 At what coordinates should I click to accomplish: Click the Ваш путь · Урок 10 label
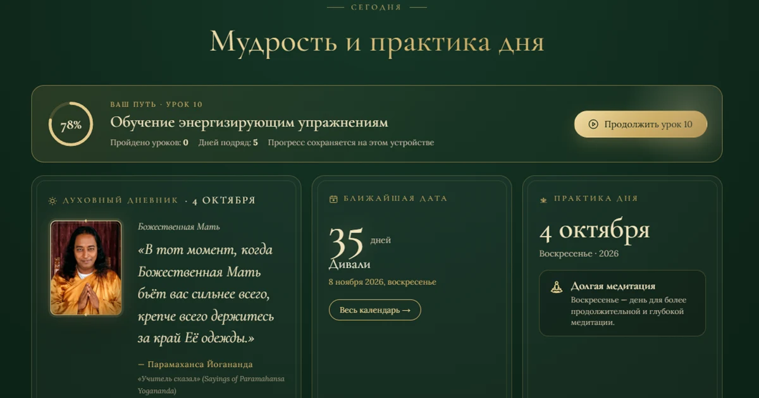pyautogui.click(x=156, y=104)
